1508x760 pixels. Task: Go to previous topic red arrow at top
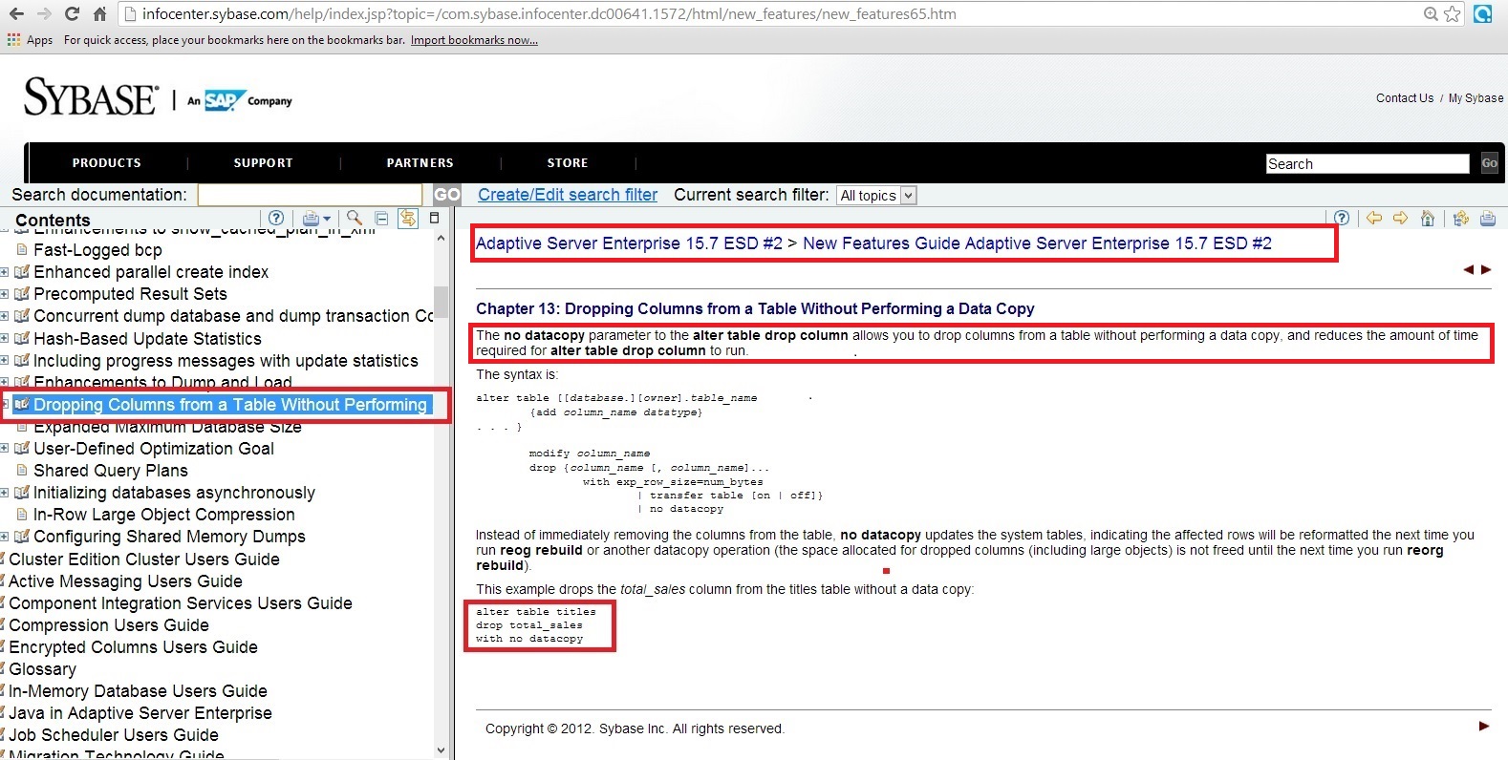[1469, 269]
